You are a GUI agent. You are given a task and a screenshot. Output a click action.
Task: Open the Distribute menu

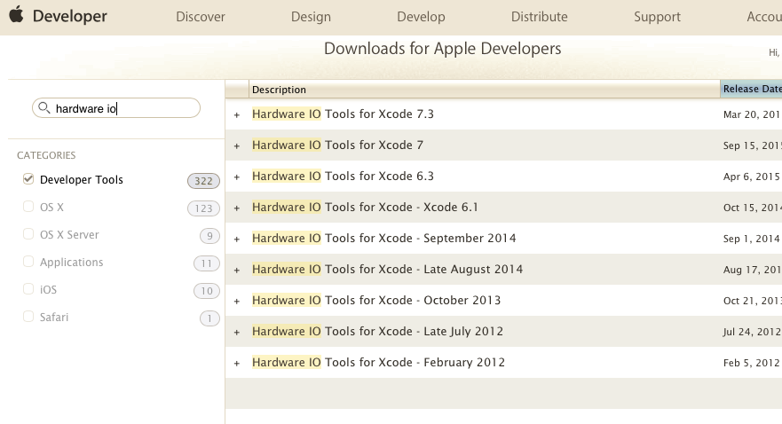pyautogui.click(x=539, y=17)
